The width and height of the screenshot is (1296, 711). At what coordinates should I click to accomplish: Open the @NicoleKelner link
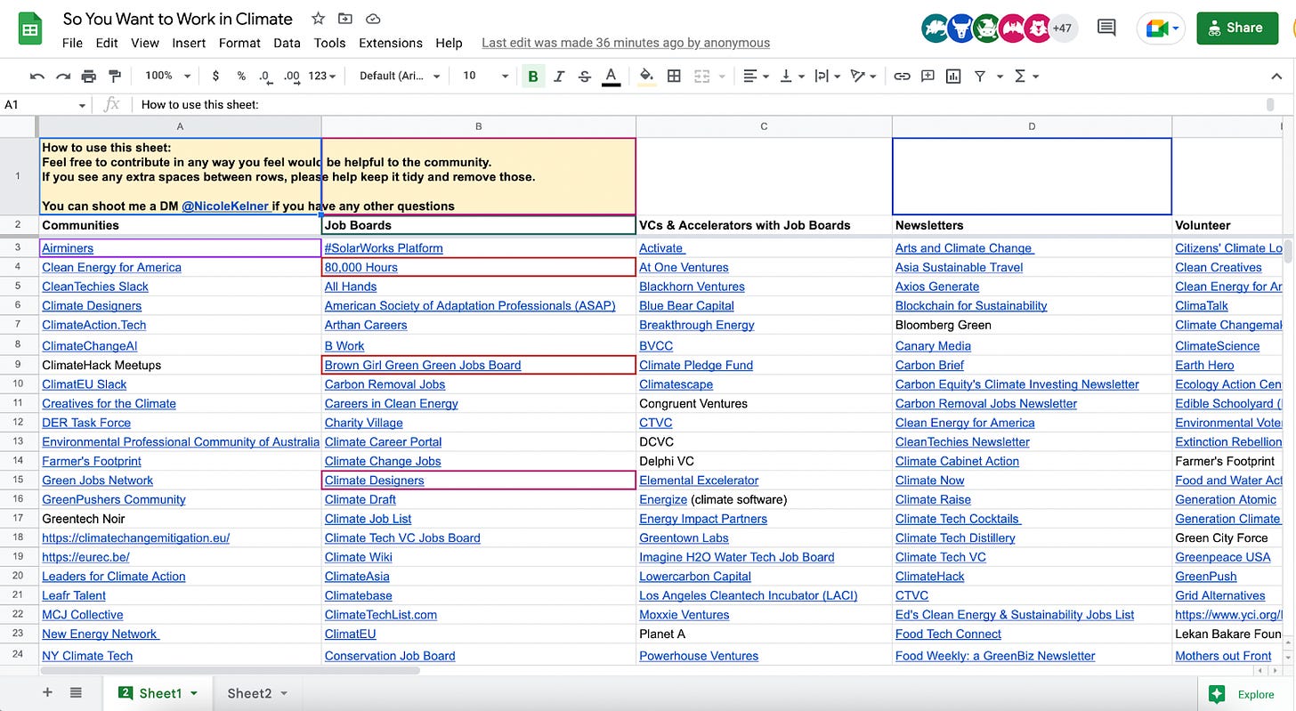pos(226,206)
